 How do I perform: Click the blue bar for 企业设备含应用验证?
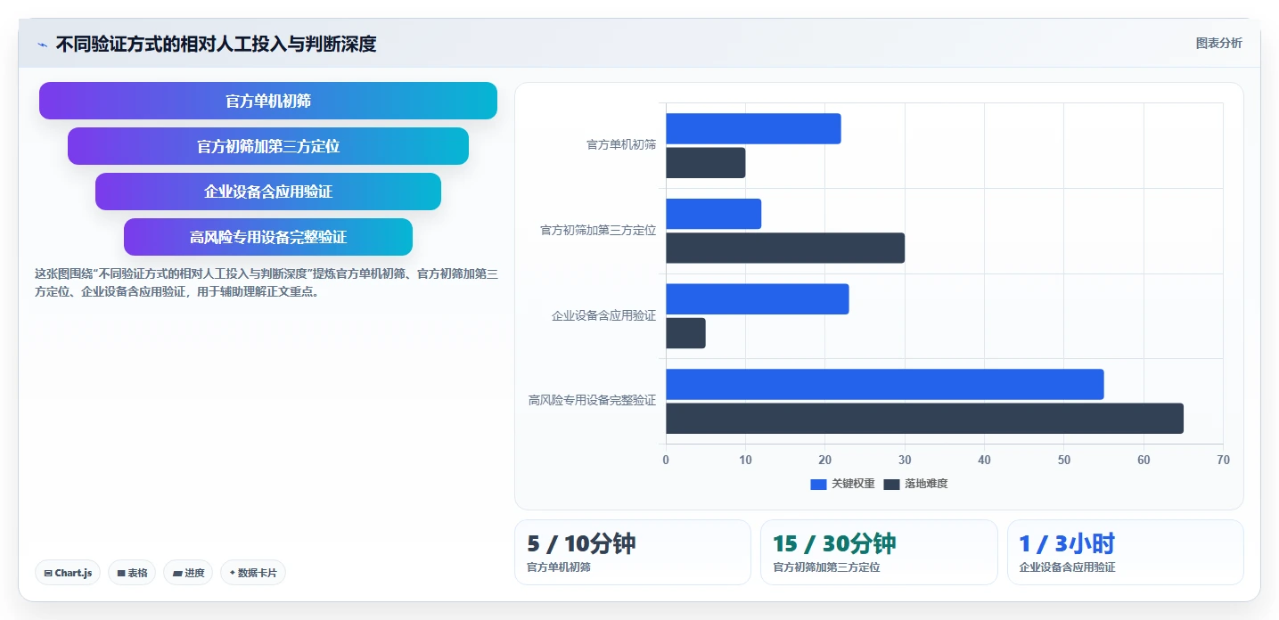pos(758,299)
